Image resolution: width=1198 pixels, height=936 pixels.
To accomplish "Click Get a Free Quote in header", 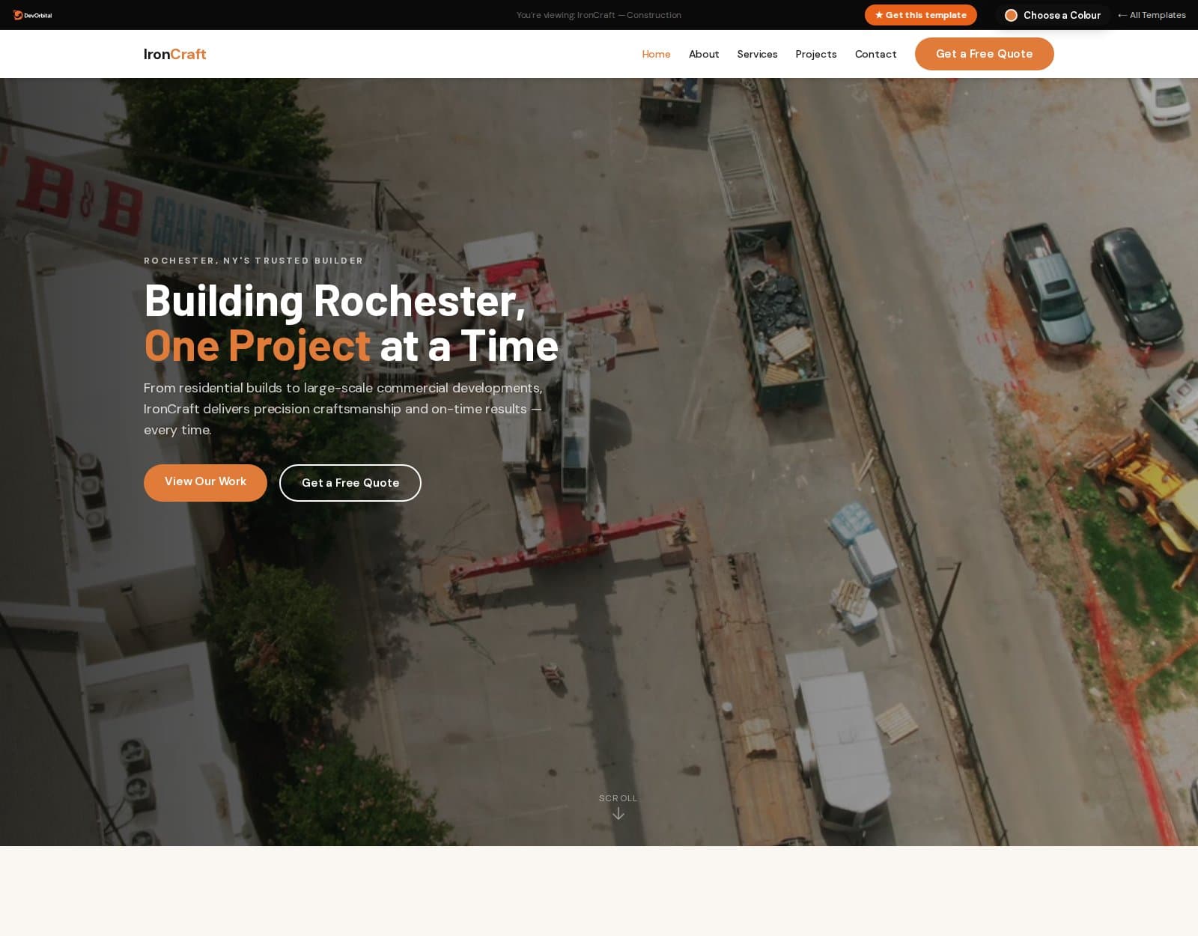I will point(985,54).
